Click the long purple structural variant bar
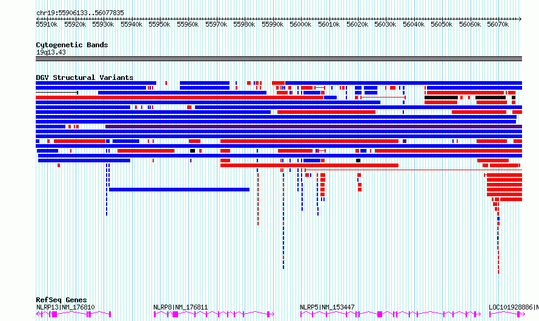The height and width of the screenshot is (321, 539). (314, 127)
